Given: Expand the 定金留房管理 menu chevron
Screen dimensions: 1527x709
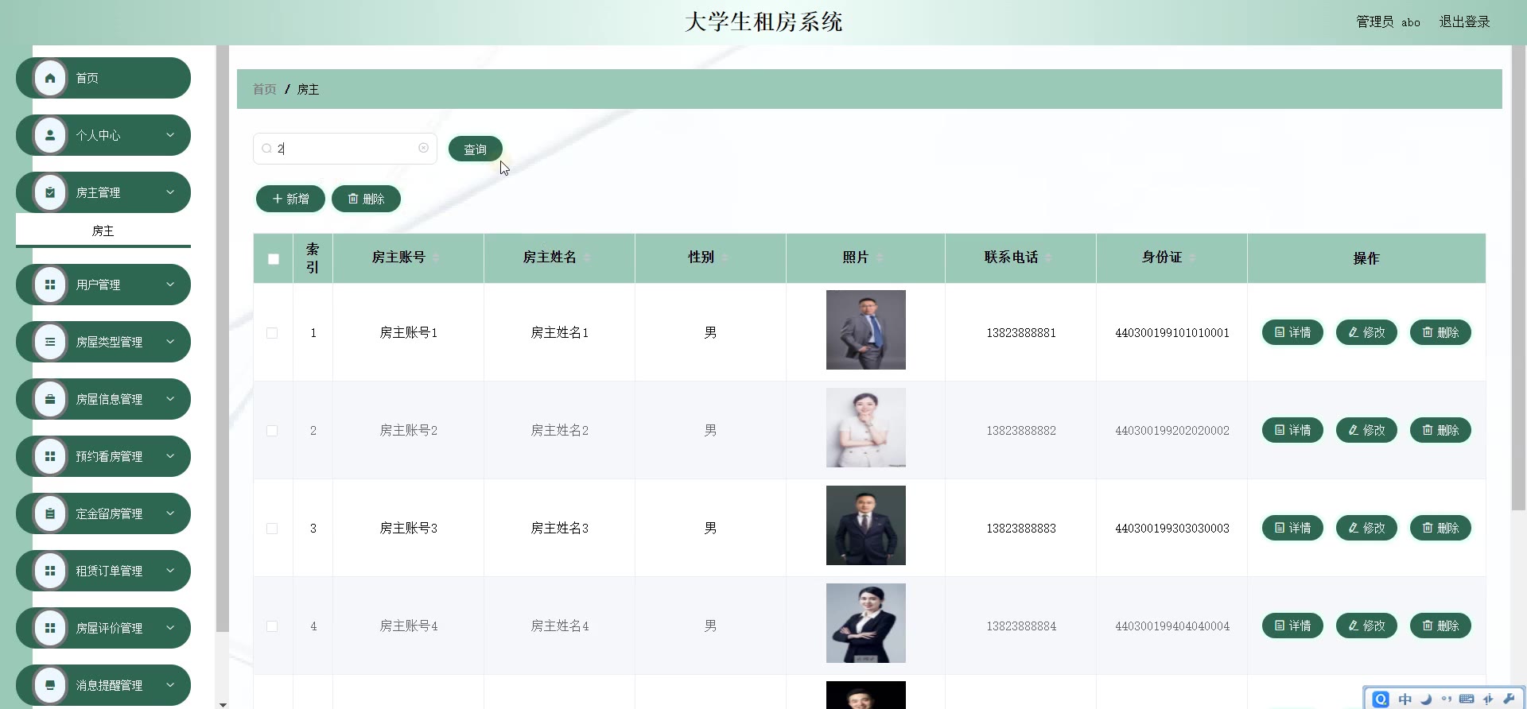Looking at the screenshot, I should (170, 513).
